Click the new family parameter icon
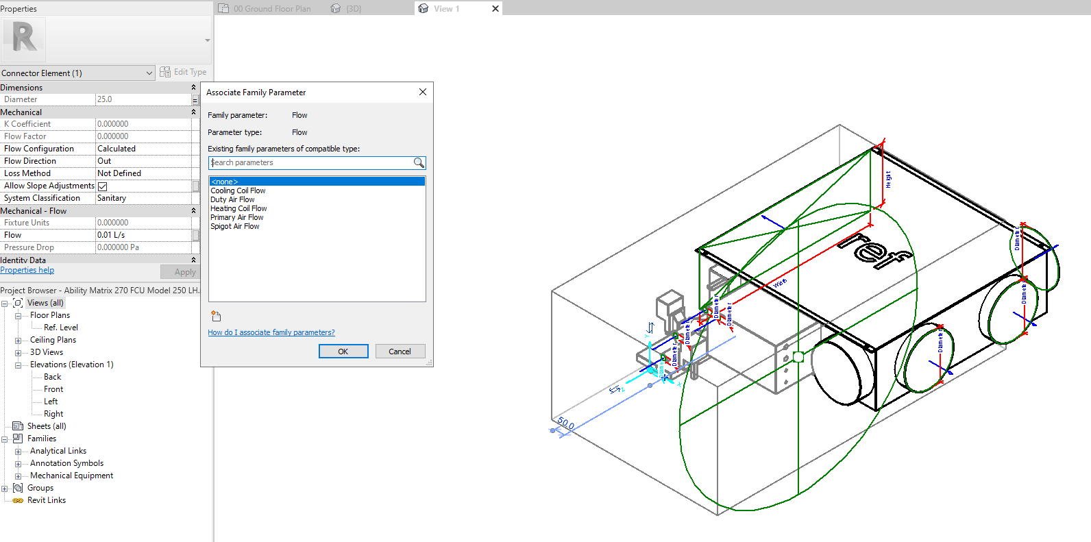The height and width of the screenshot is (542, 1091). click(216, 316)
